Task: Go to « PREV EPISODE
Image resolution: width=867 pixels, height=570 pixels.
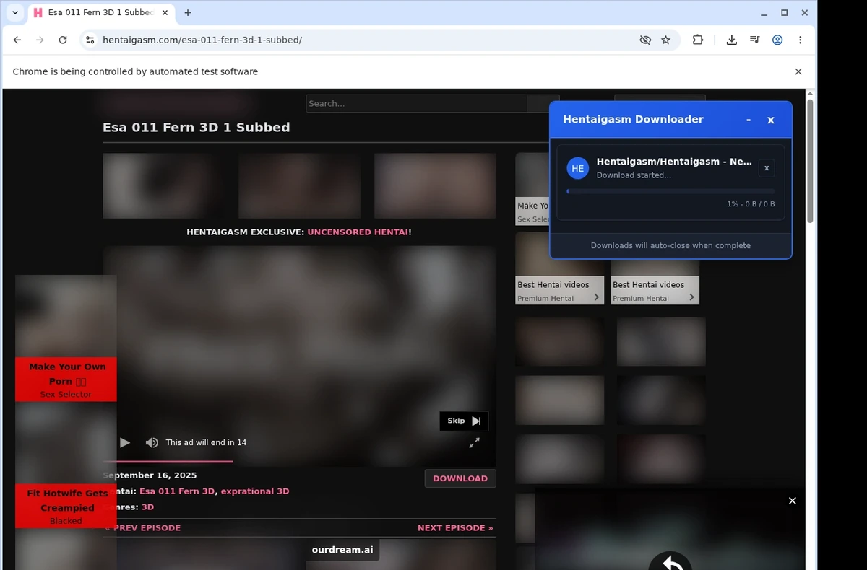Action: (x=143, y=528)
